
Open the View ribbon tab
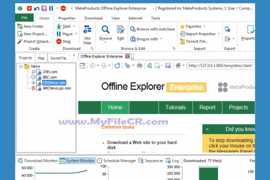point(115,18)
